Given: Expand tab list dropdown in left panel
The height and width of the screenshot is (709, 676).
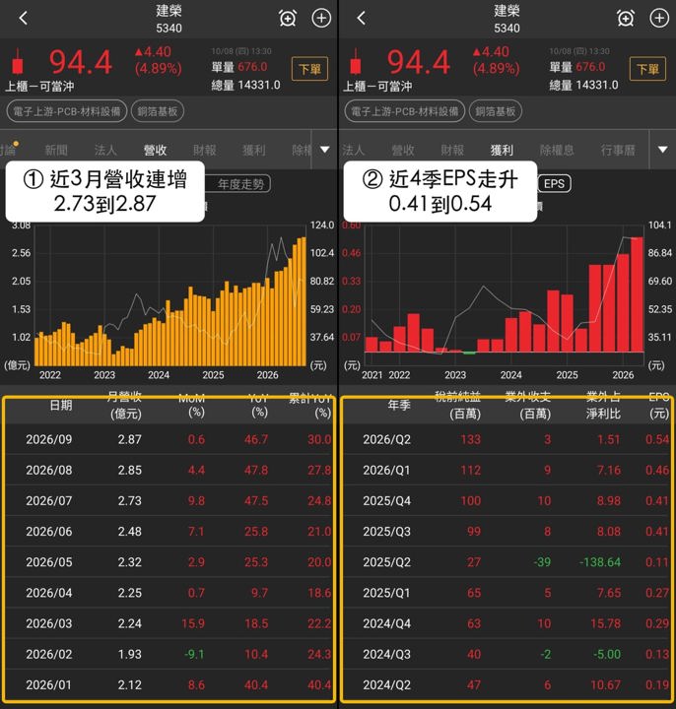Looking at the screenshot, I should pyautogui.click(x=325, y=150).
